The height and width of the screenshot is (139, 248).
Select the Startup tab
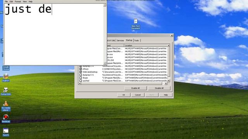129,40
